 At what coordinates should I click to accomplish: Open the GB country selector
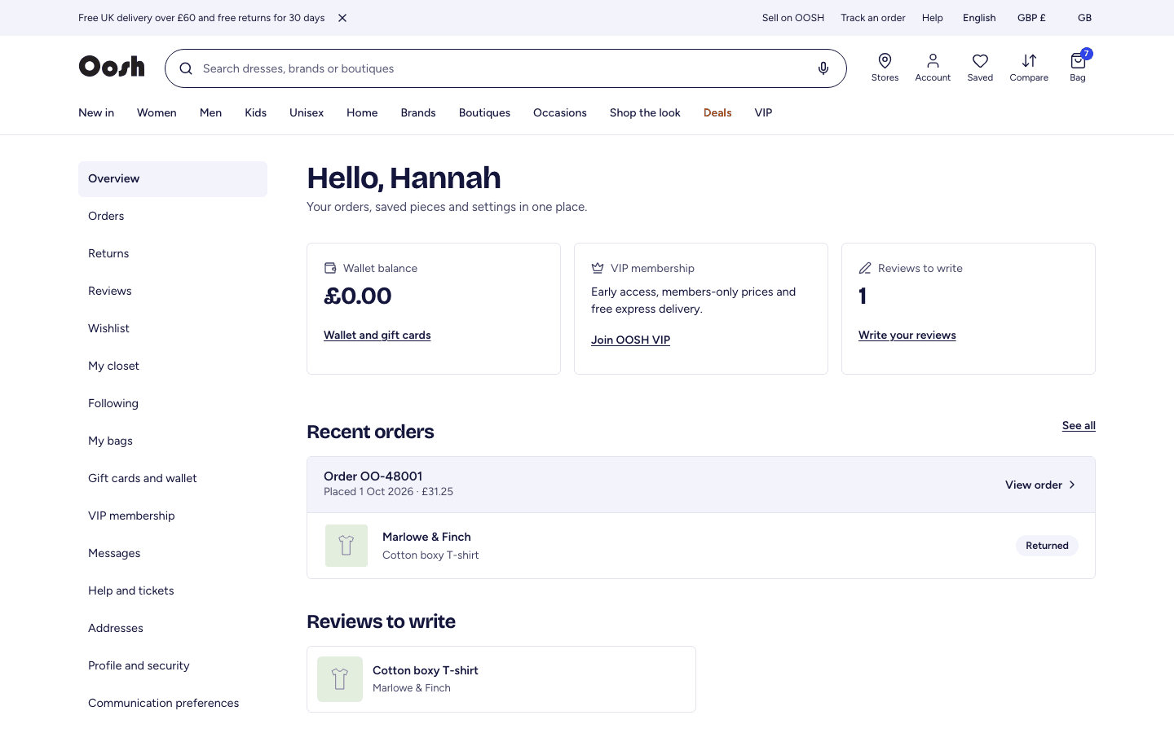click(1084, 18)
